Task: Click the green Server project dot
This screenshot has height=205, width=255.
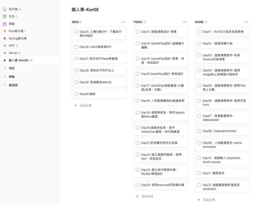Action: point(5,53)
